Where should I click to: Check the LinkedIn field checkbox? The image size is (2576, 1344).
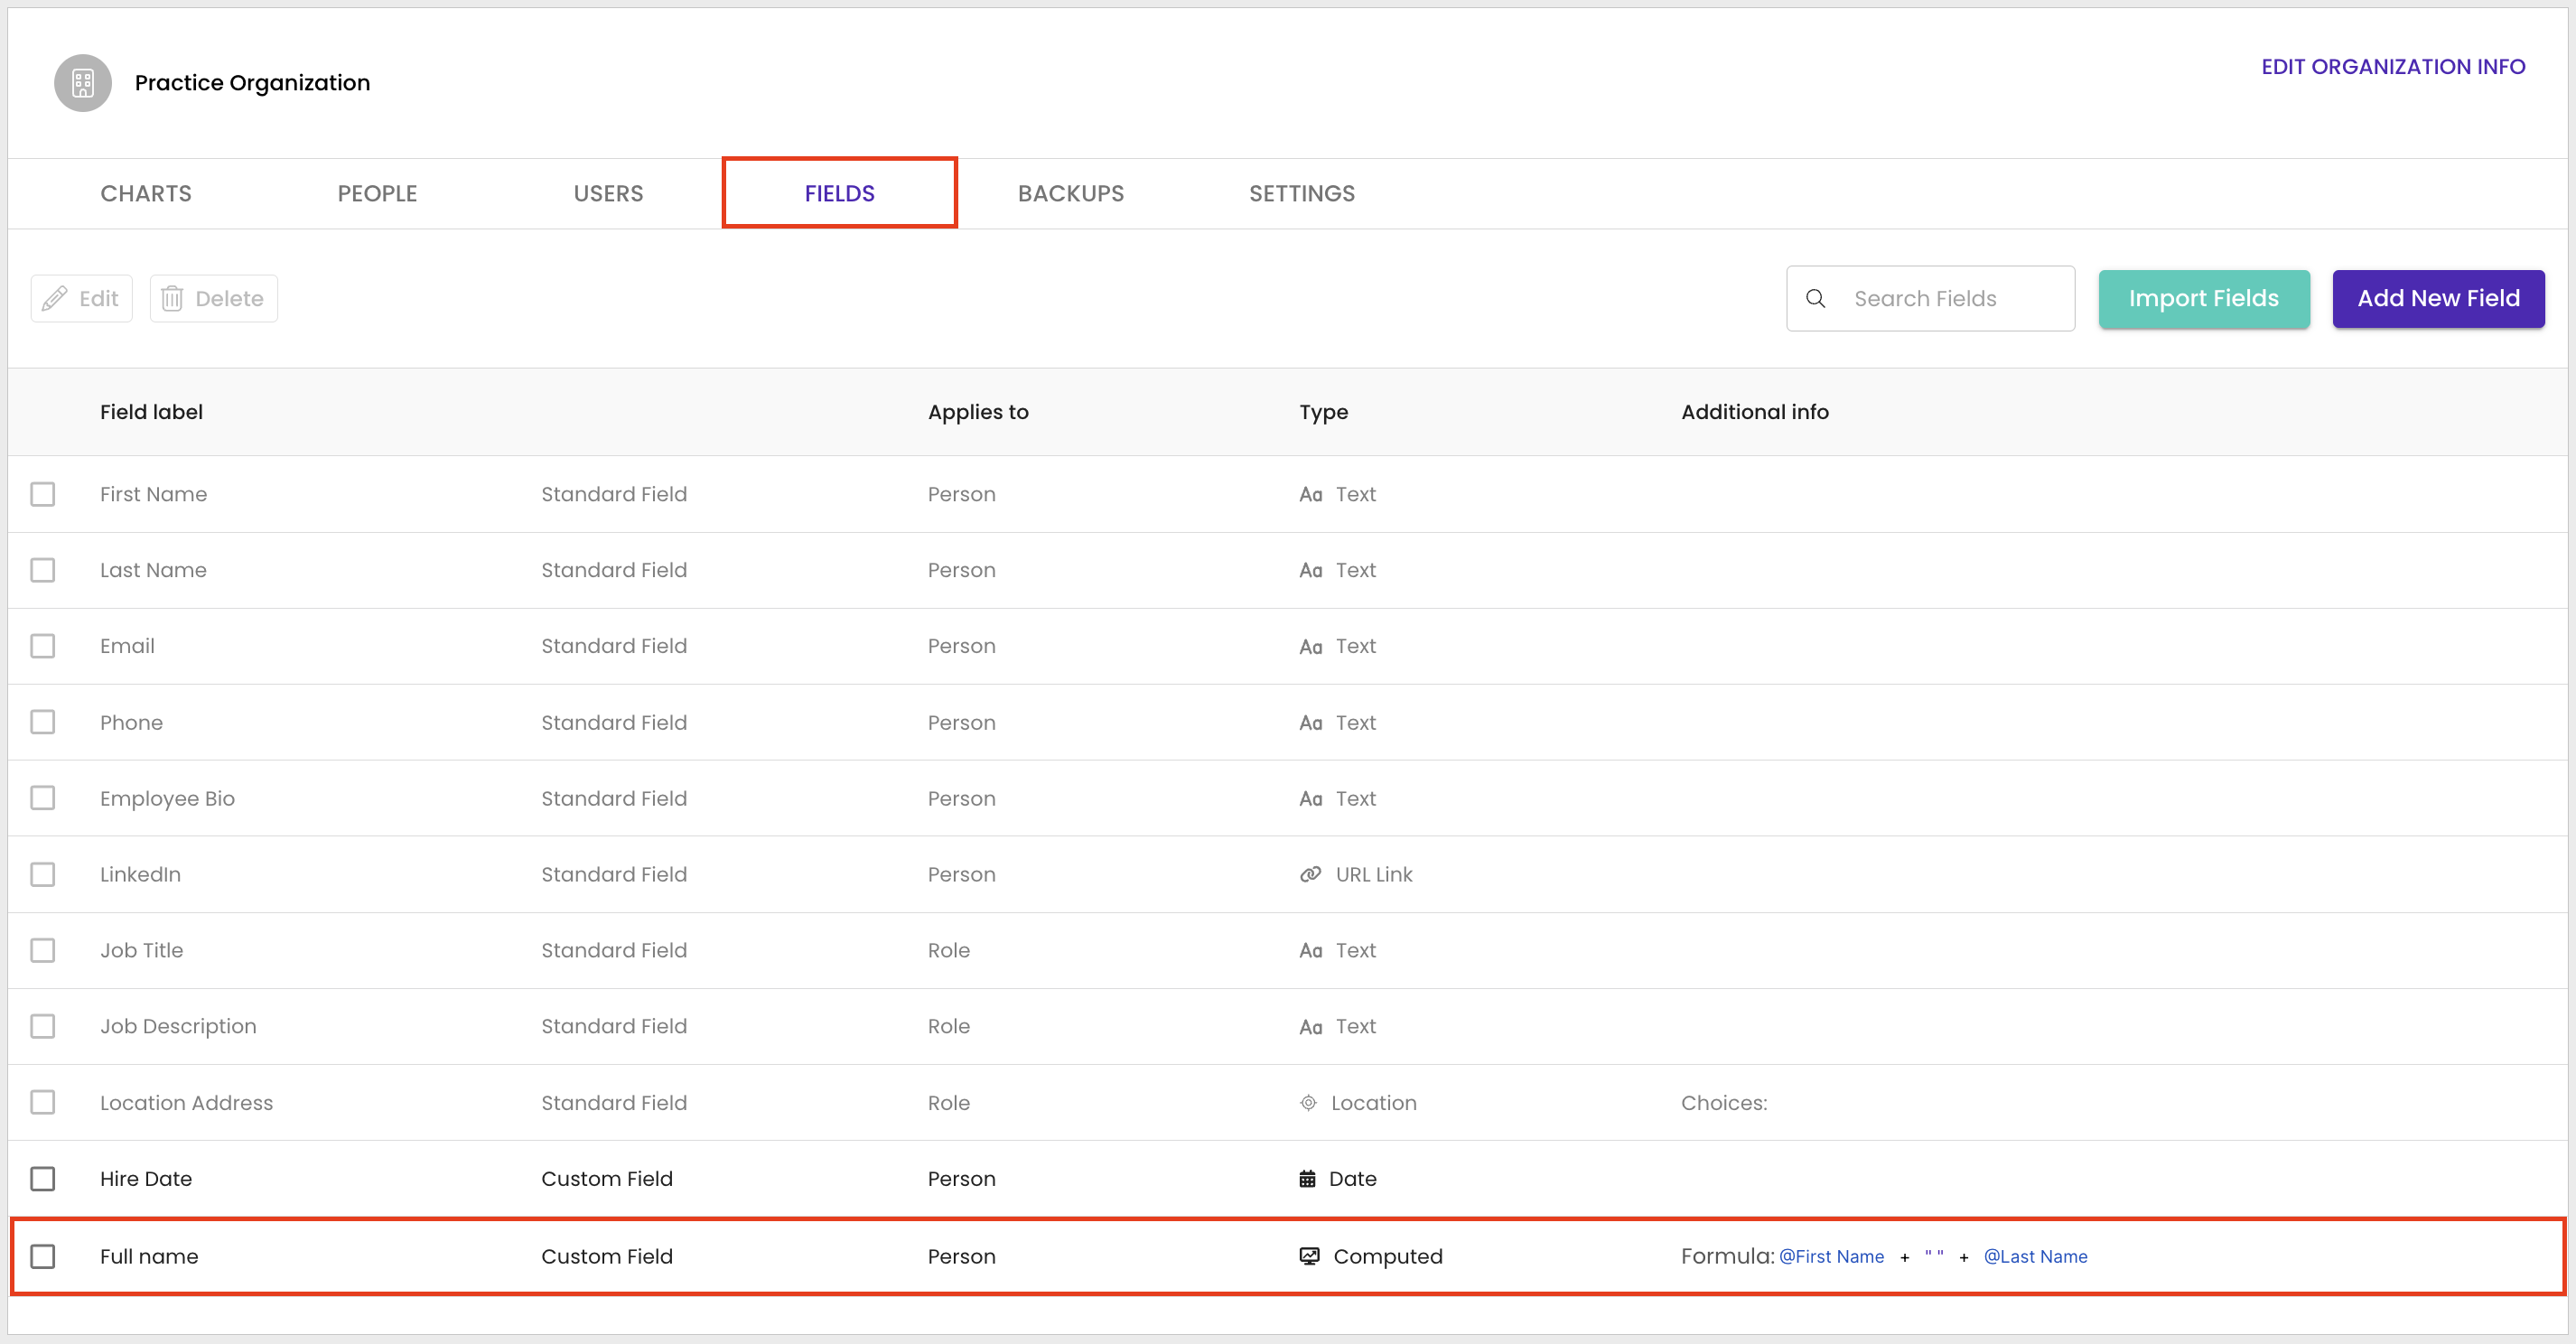tap(43, 874)
